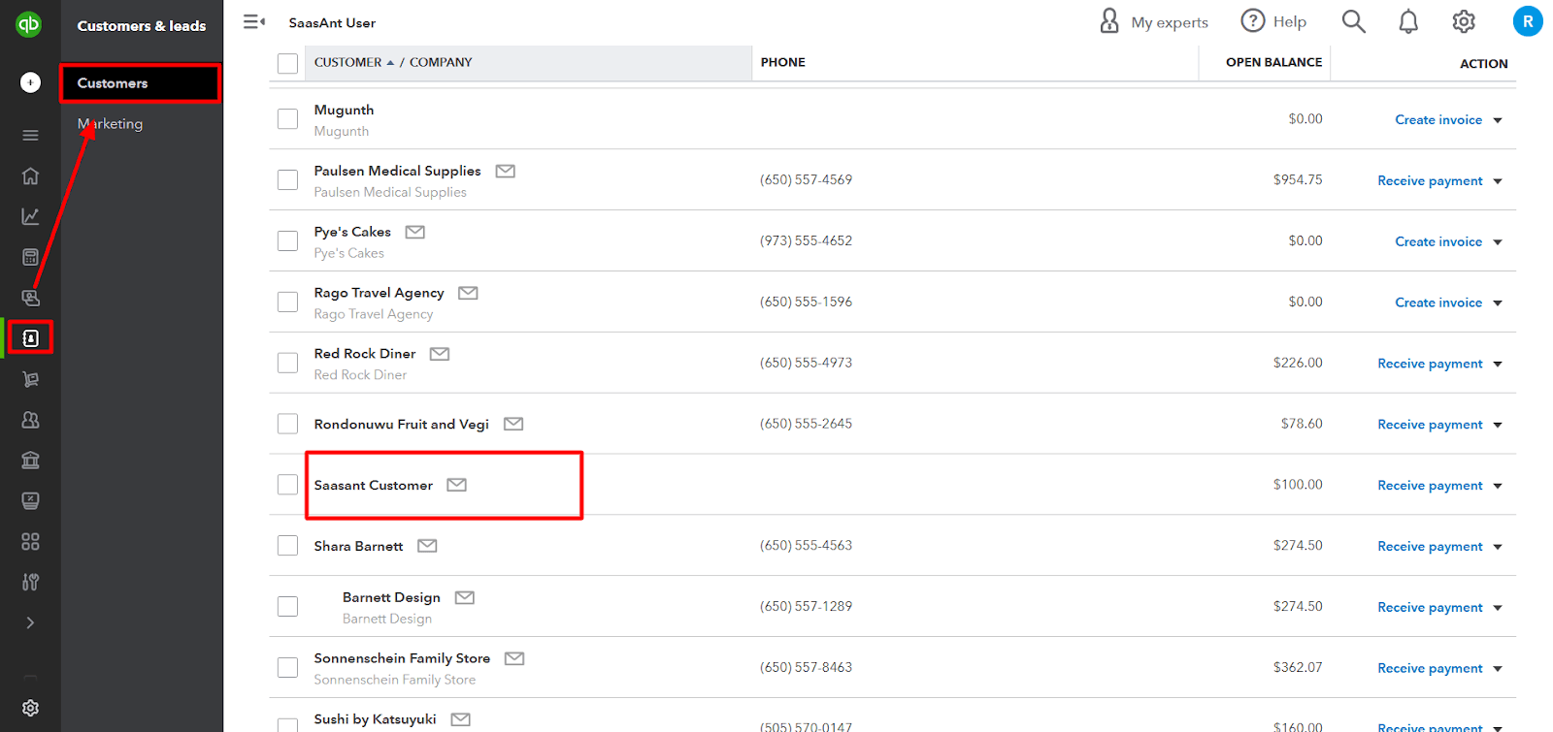
Task: Click the OPEN BALANCE column header
Action: click(x=1273, y=62)
